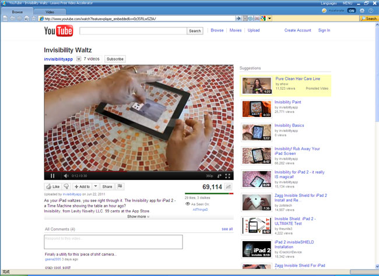Screen dimensions: 379x276
Task: Open the settings gear icon
Action: 362,10
